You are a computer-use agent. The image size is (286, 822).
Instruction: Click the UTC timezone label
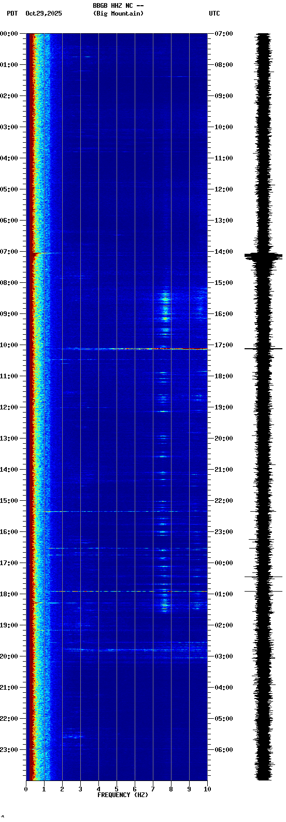[214, 13]
